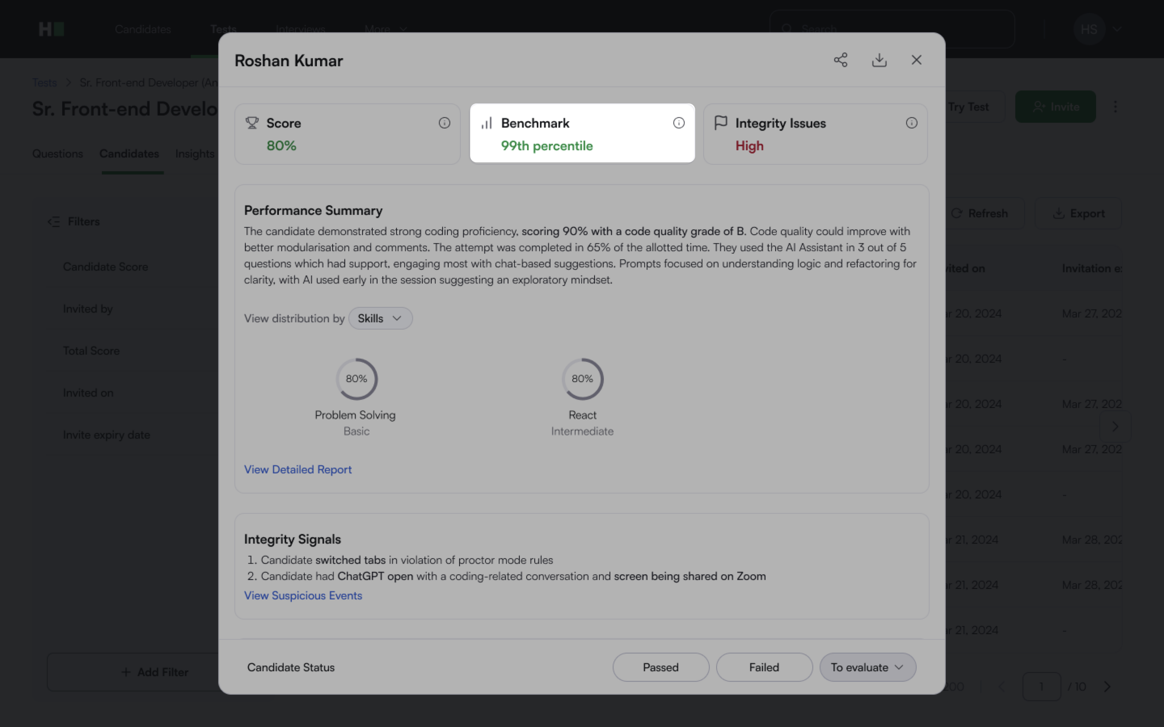Expand the Skills distribution dropdown

pyautogui.click(x=380, y=318)
